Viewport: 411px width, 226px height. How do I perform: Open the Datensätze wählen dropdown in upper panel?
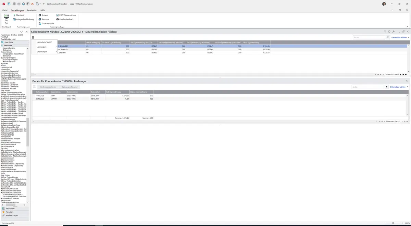pyautogui.click(x=400, y=37)
